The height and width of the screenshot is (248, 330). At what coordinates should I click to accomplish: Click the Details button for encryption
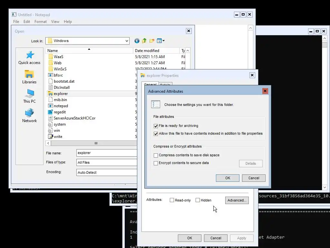point(251,163)
